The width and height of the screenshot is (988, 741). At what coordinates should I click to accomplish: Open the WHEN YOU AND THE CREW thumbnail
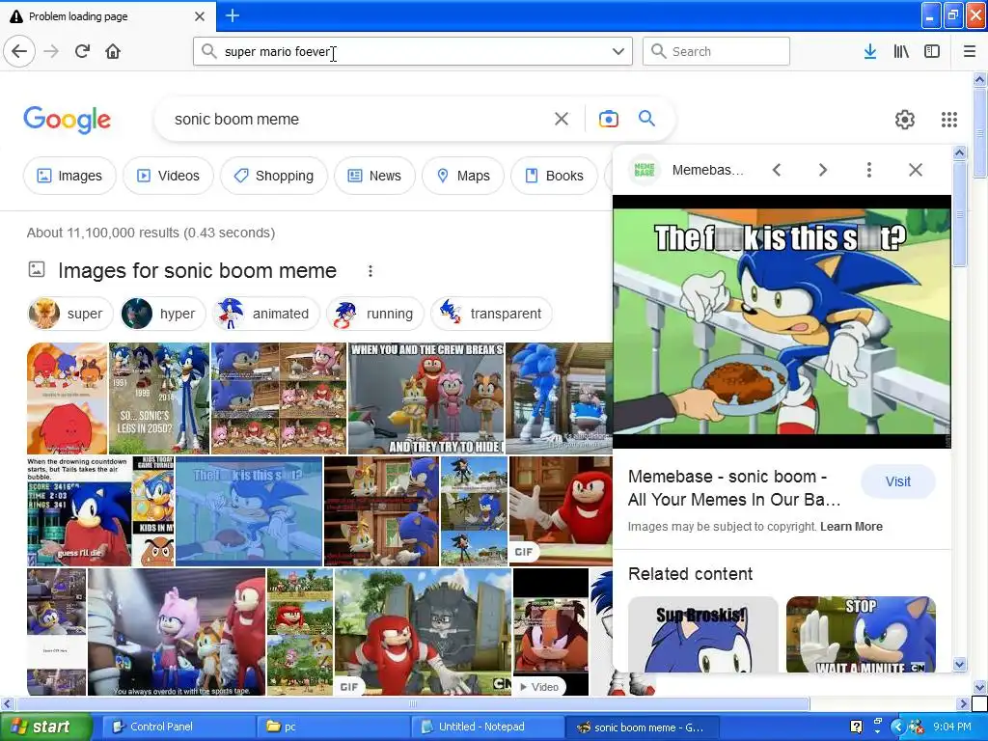[x=426, y=398]
